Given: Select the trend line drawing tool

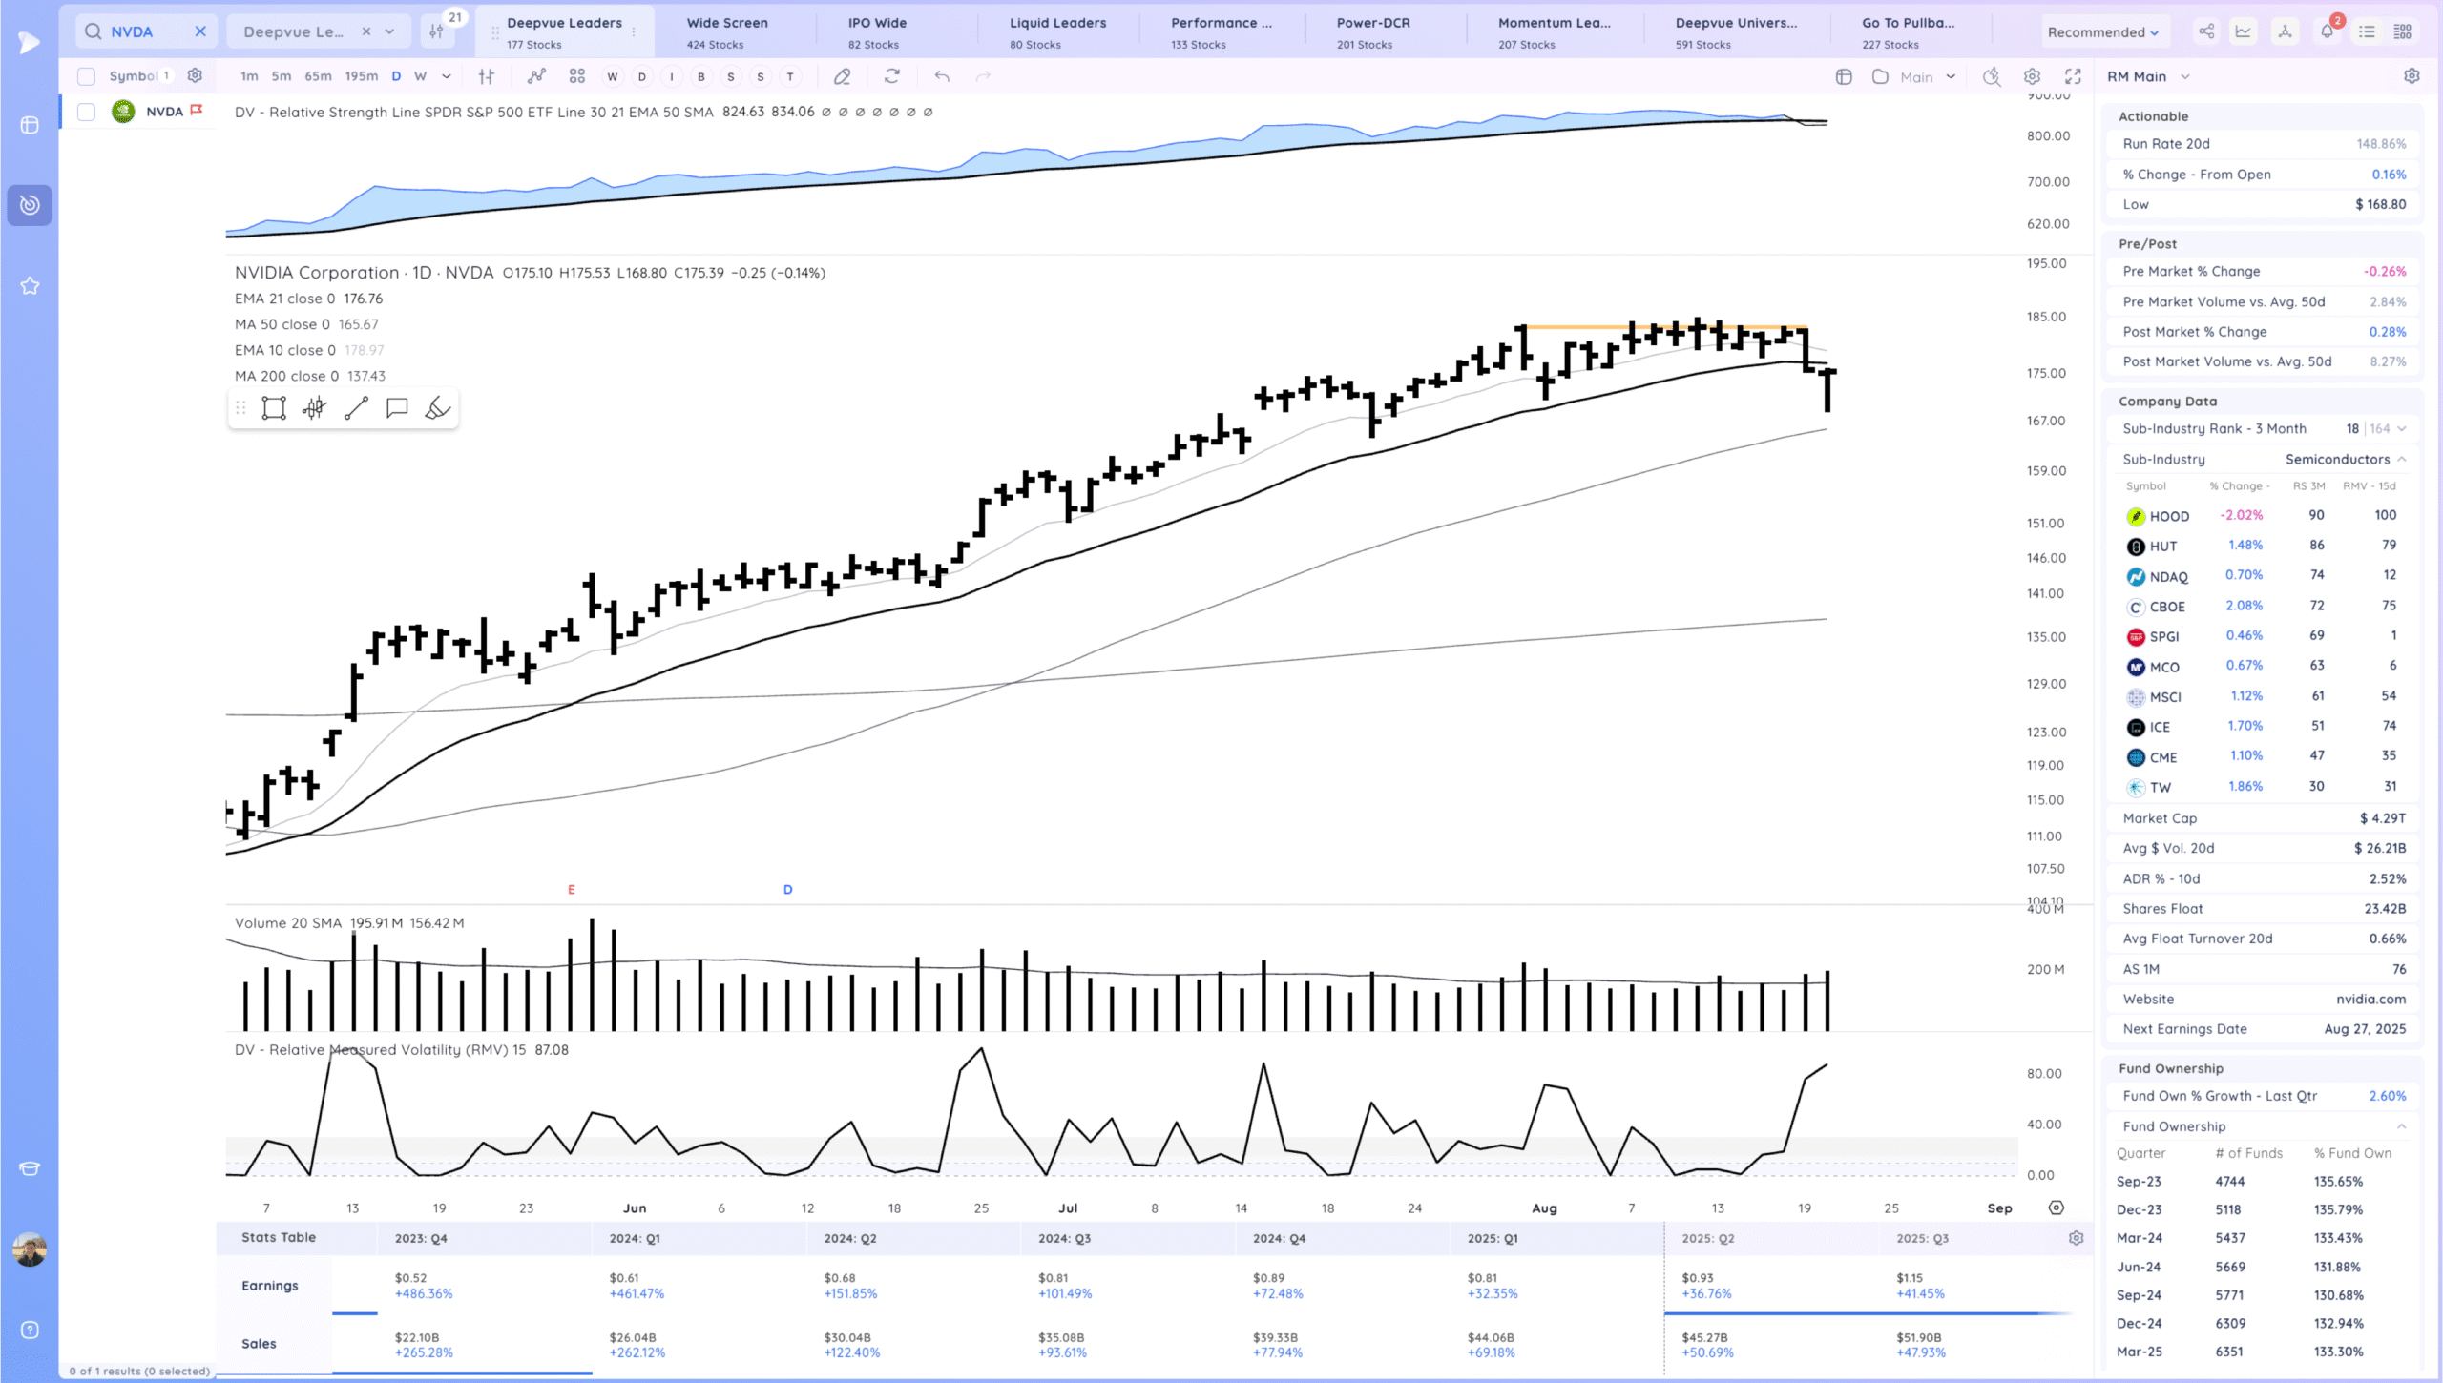Looking at the screenshot, I should pyautogui.click(x=356, y=408).
